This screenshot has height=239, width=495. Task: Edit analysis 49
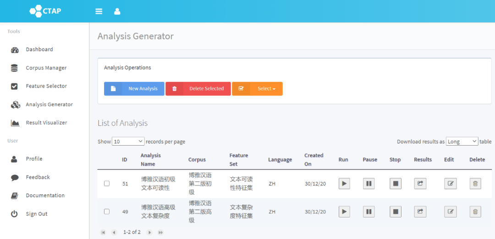451,212
